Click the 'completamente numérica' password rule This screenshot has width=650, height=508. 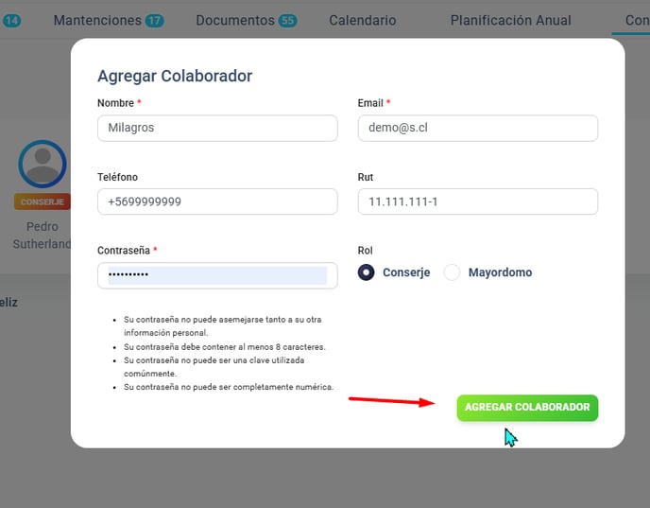[x=229, y=387]
